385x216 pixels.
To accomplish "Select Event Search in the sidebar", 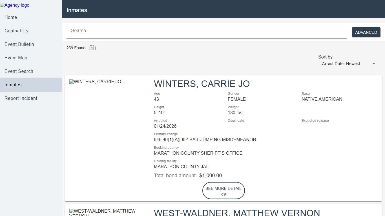I will tap(19, 71).
